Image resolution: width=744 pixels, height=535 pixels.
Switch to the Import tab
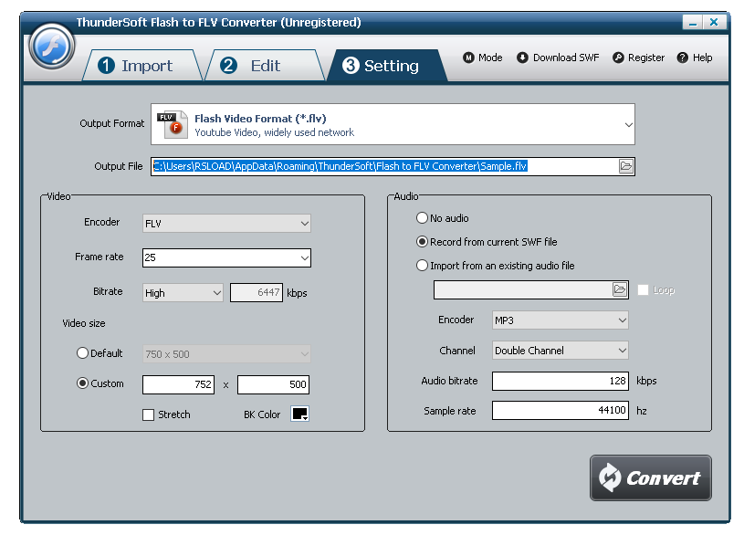point(141,65)
